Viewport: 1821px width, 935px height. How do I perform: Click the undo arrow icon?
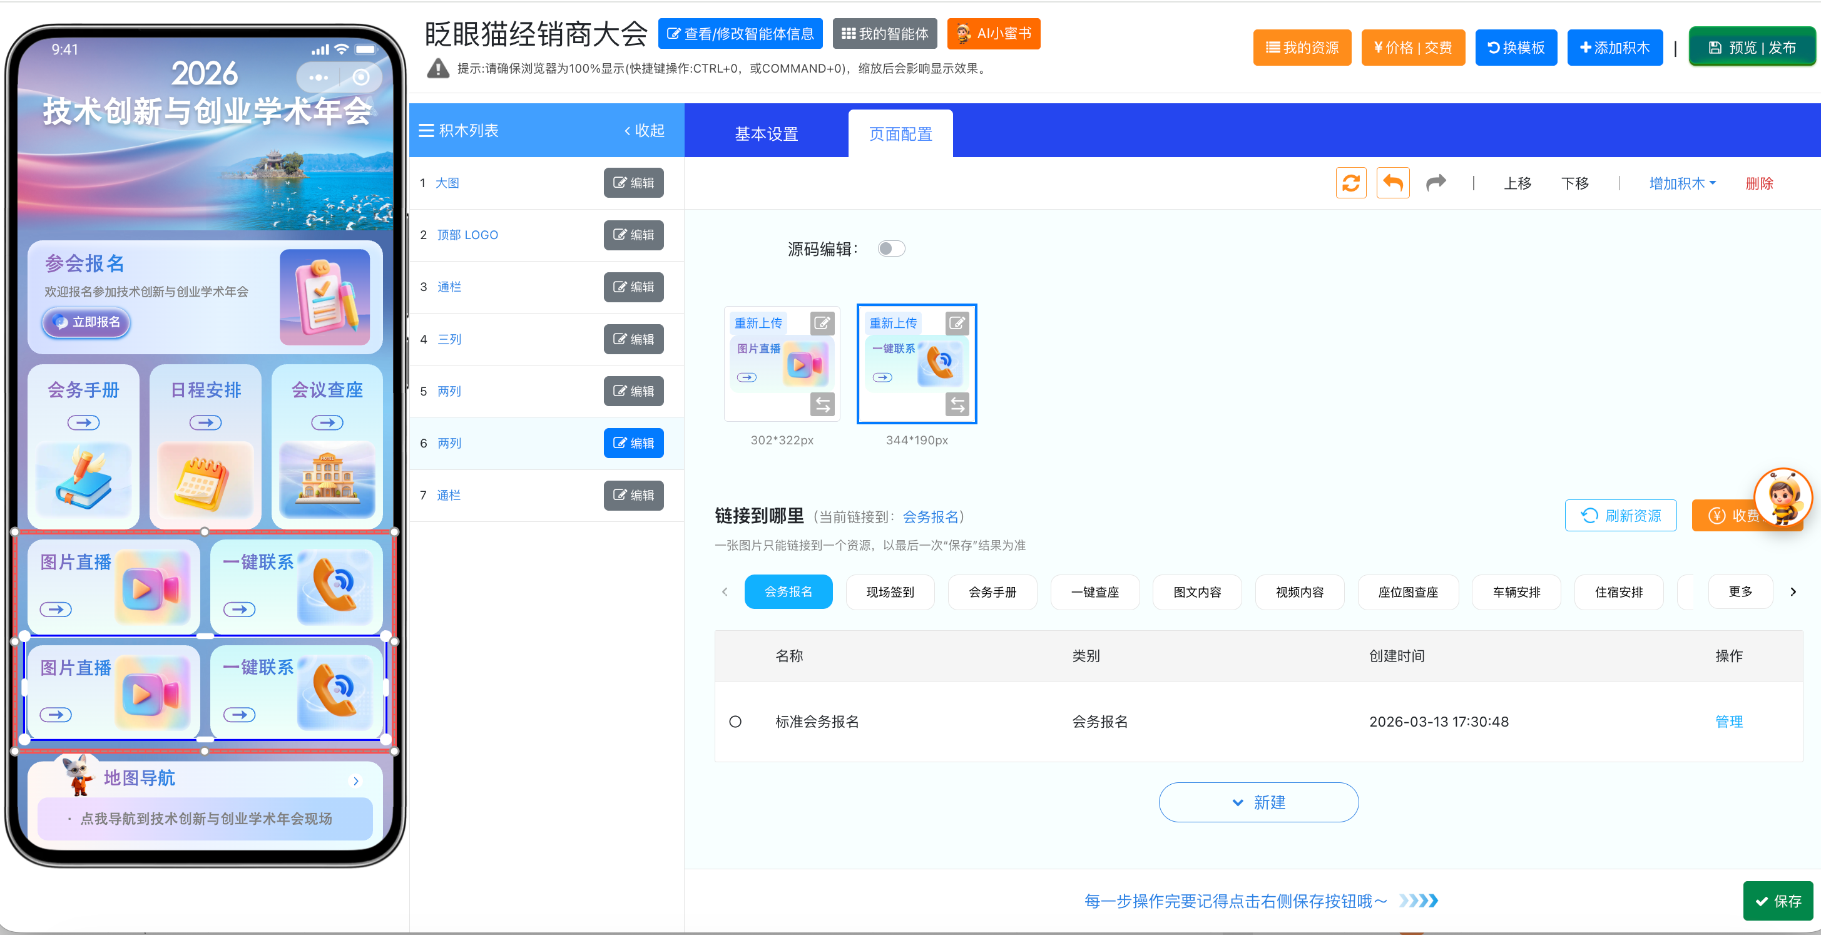pos(1392,183)
